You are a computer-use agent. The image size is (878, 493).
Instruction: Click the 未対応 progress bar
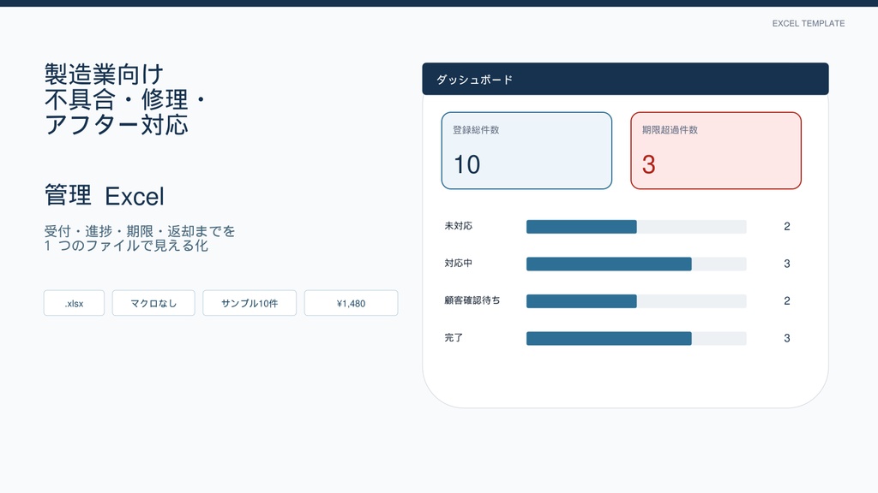636,226
